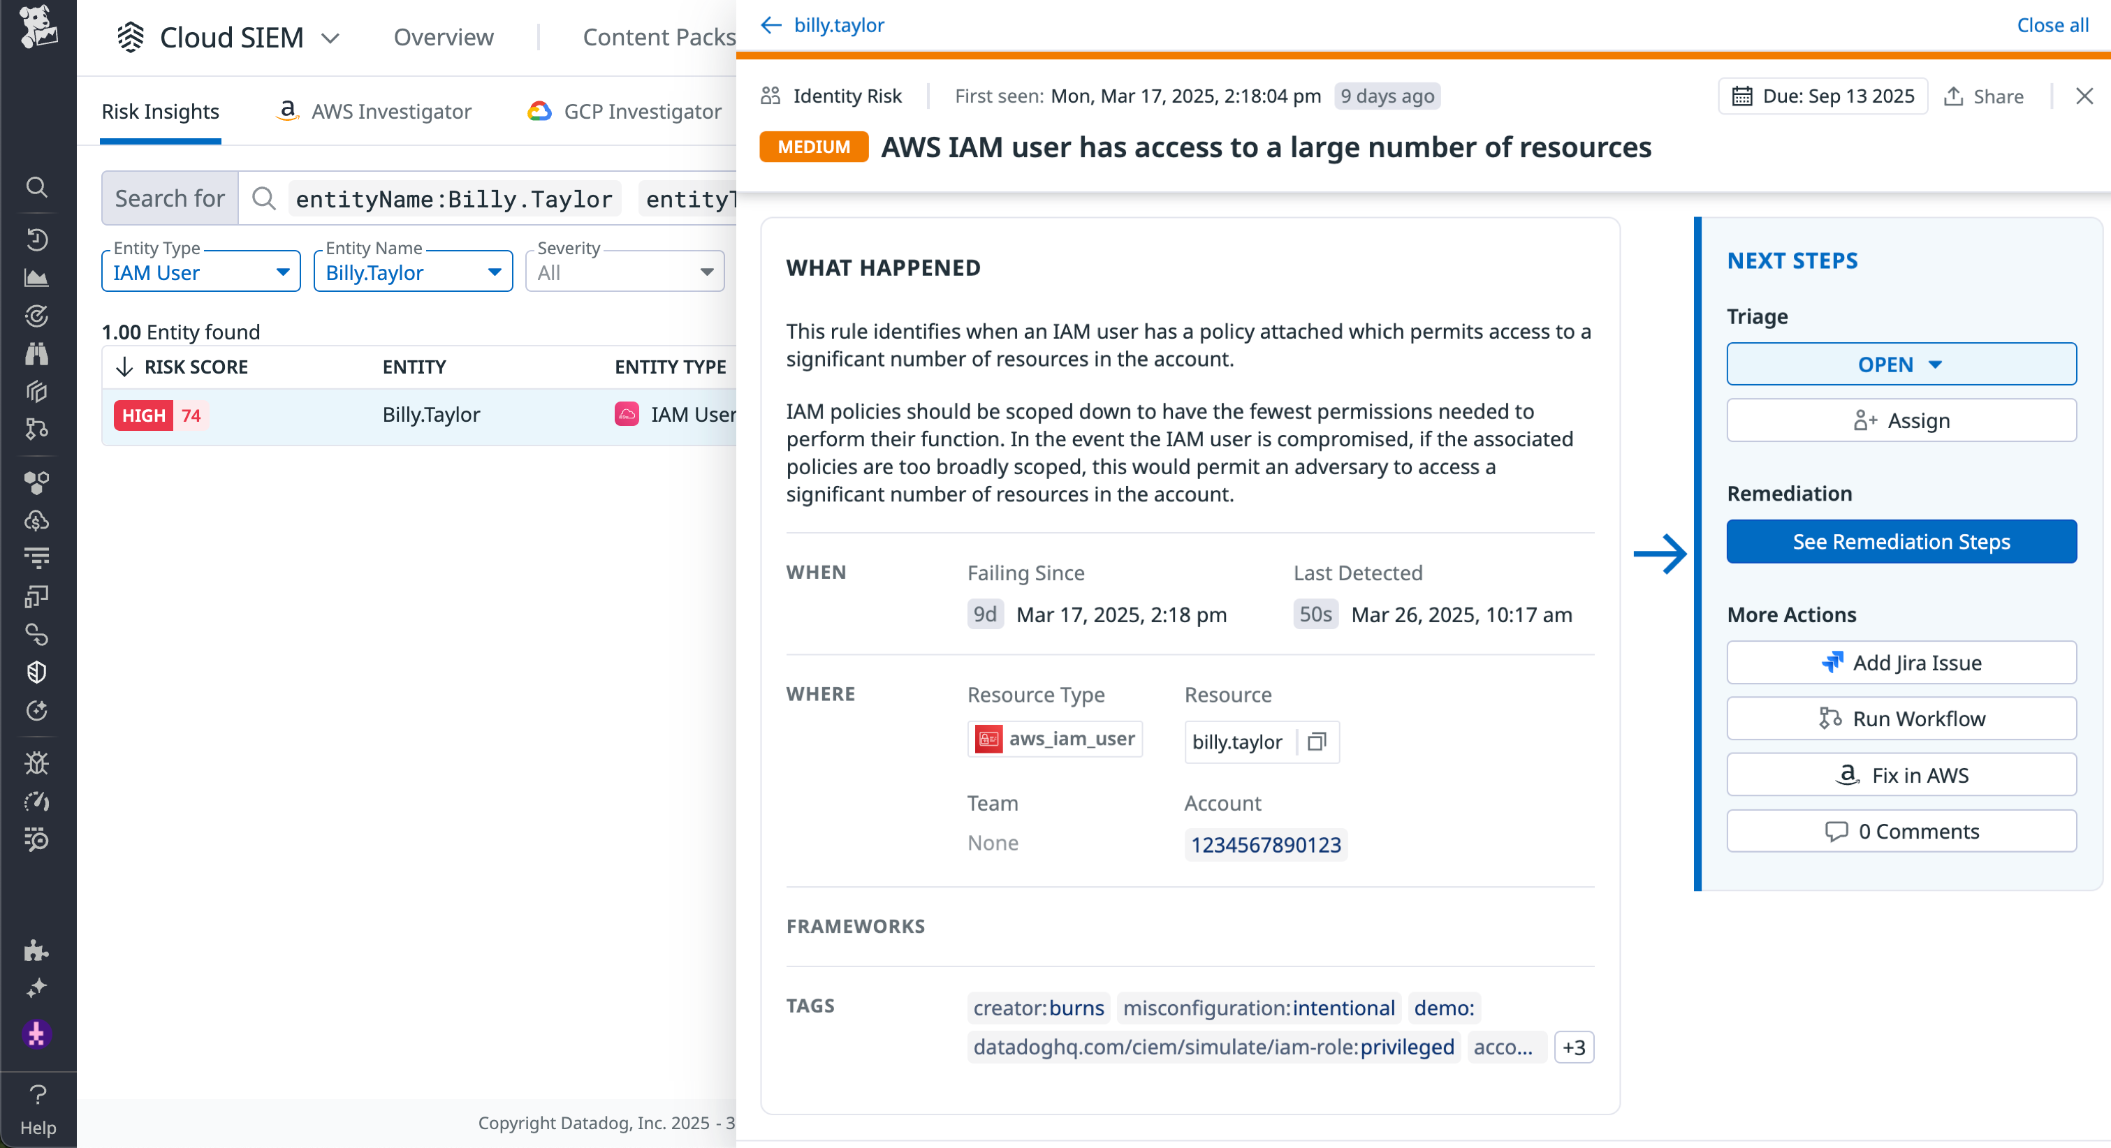
Task: Open the Bits AI sparkles icon
Action: [37, 987]
